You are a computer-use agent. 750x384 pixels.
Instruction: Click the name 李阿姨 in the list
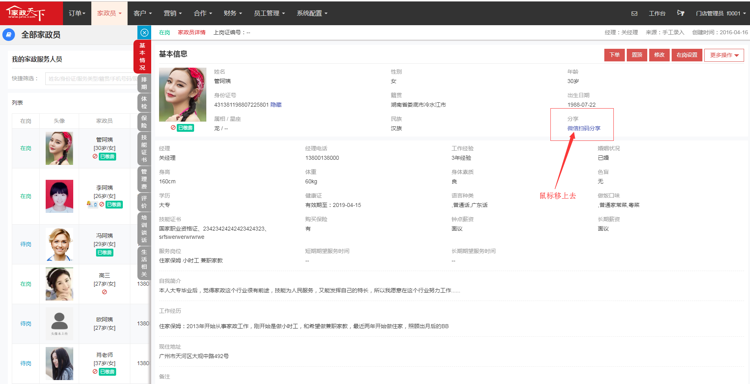[x=105, y=188]
